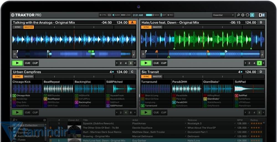Clear the browser search field
The image size is (277, 142).
point(45,120)
